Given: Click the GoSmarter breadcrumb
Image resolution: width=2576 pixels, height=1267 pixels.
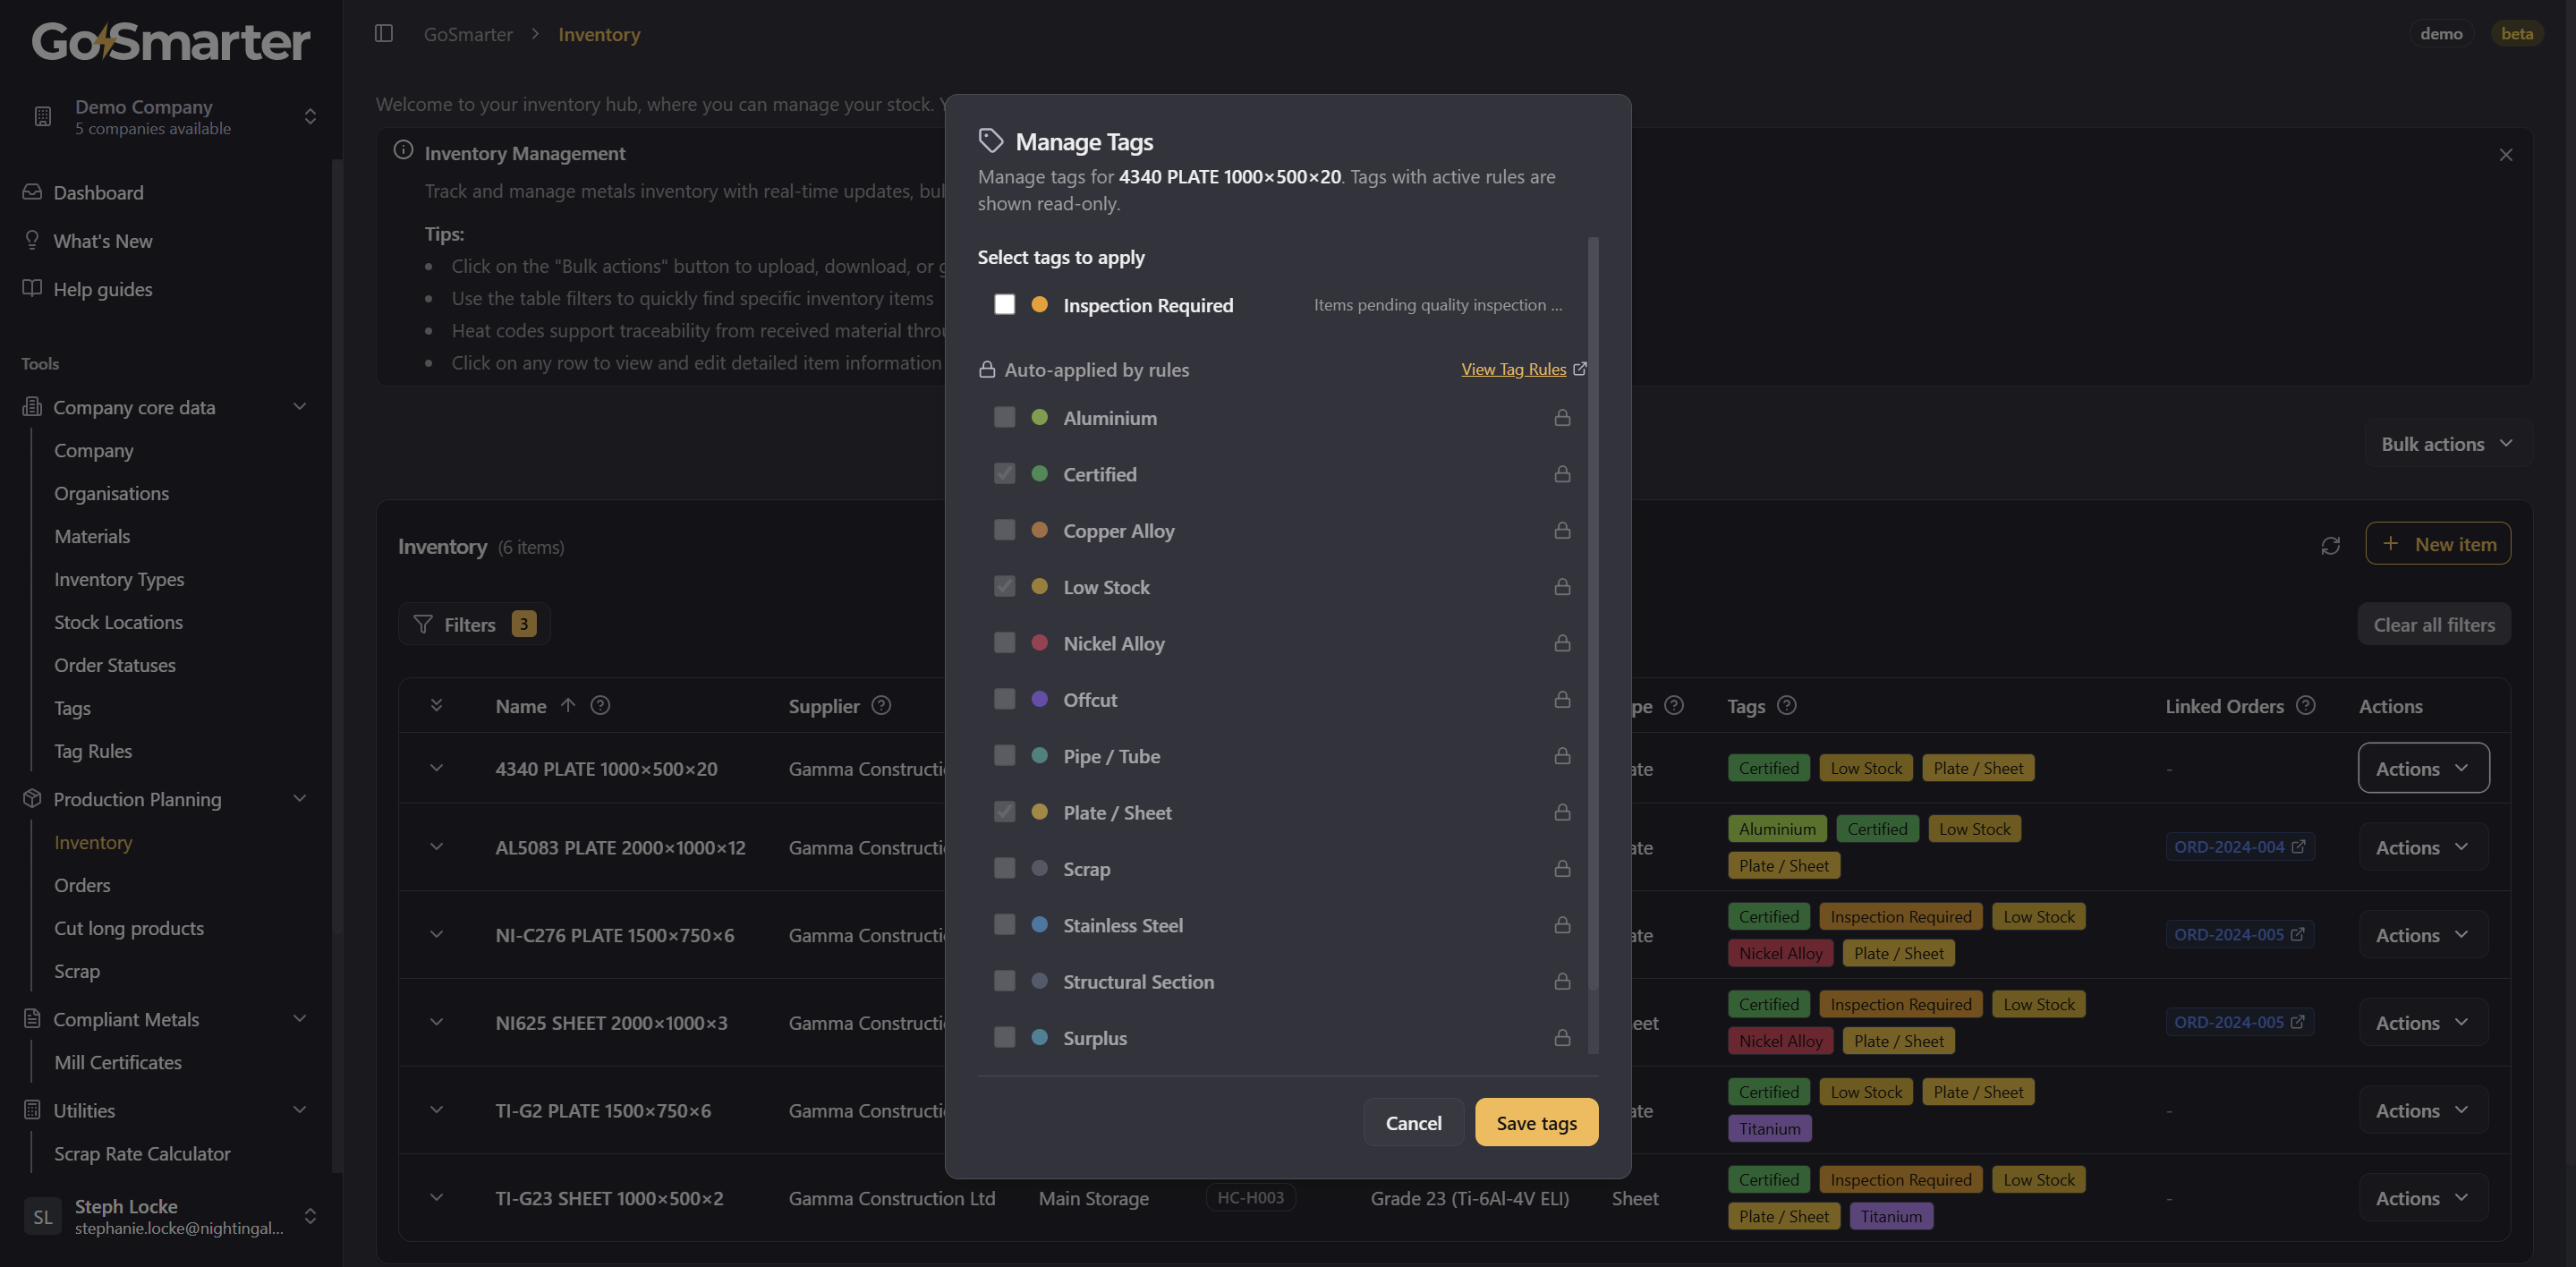Looking at the screenshot, I should click(468, 34).
